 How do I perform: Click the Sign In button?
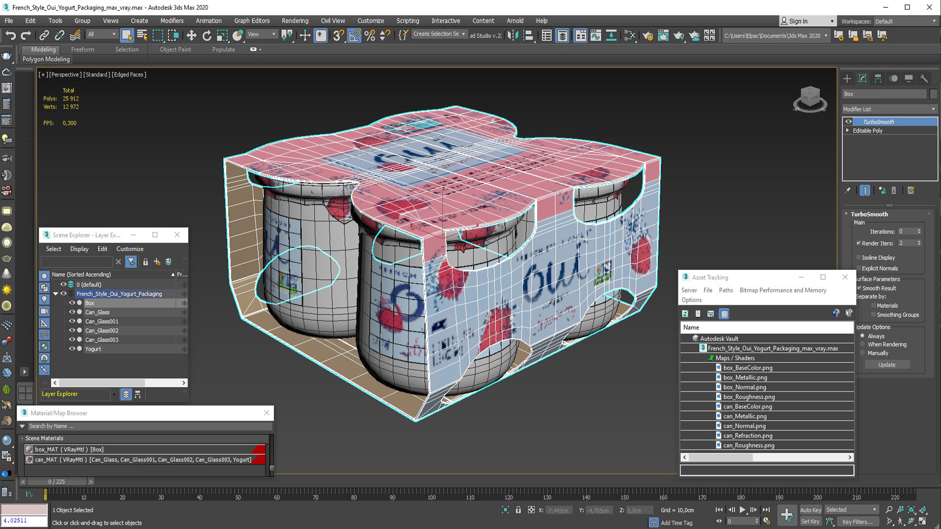click(x=807, y=21)
